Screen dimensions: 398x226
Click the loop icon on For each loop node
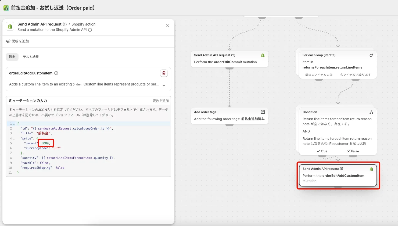(x=371, y=55)
